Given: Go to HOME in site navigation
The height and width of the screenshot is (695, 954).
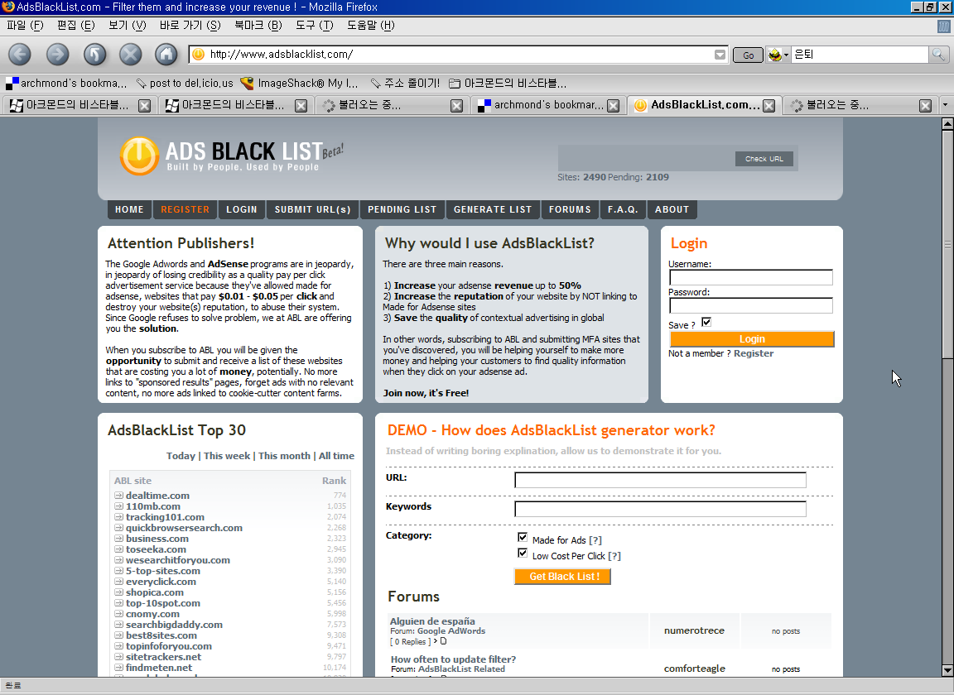Looking at the screenshot, I should click(x=129, y=209).
